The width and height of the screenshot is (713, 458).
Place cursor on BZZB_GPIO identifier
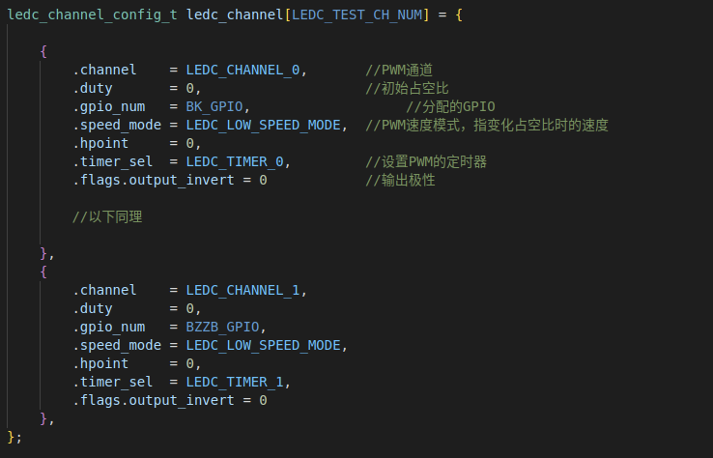pyautogui.click(x=222, y=327)
